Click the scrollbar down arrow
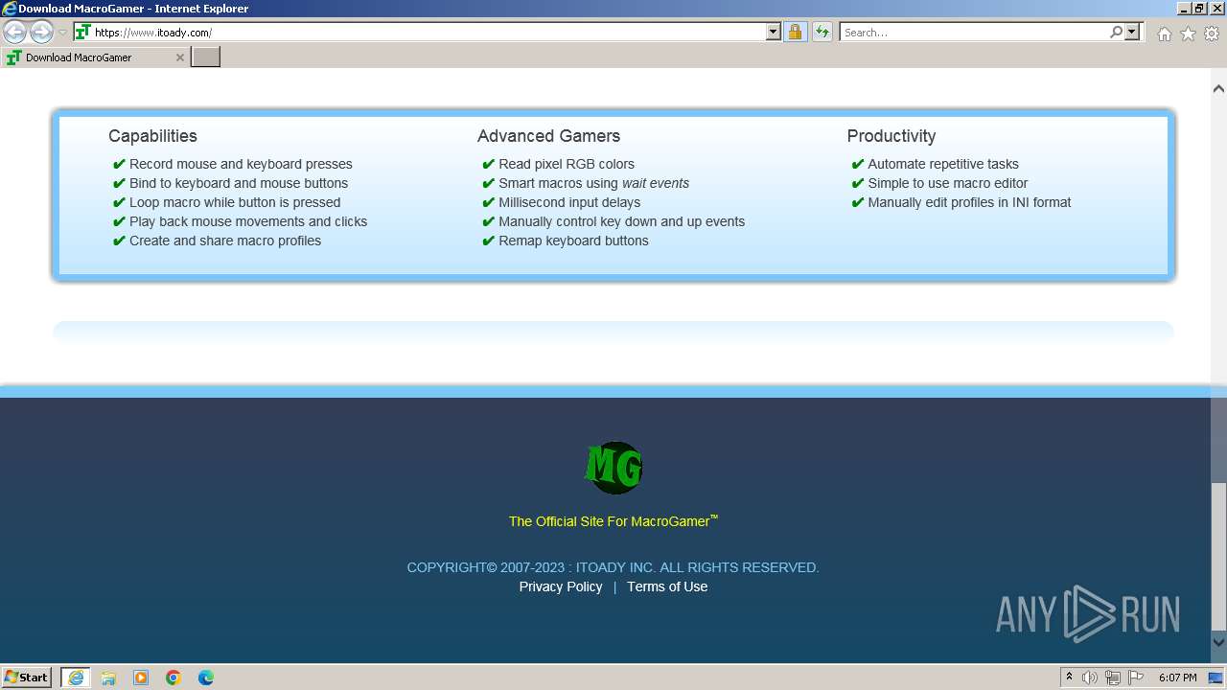1227x690 pixels. pyautogui.click(x=1218, y=642)
